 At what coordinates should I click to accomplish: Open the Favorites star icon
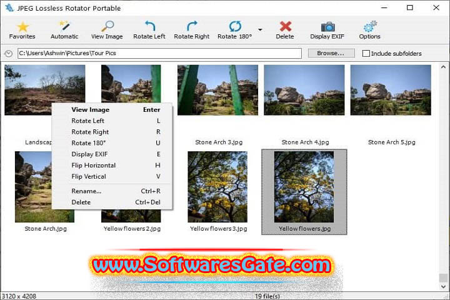[x=22, y=27]
